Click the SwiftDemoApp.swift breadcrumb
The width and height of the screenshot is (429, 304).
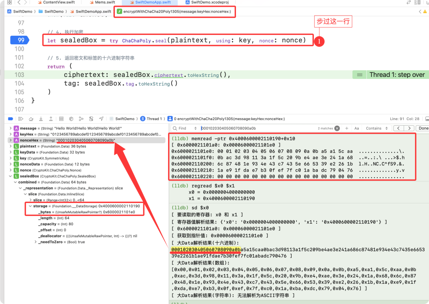(91, 11)
